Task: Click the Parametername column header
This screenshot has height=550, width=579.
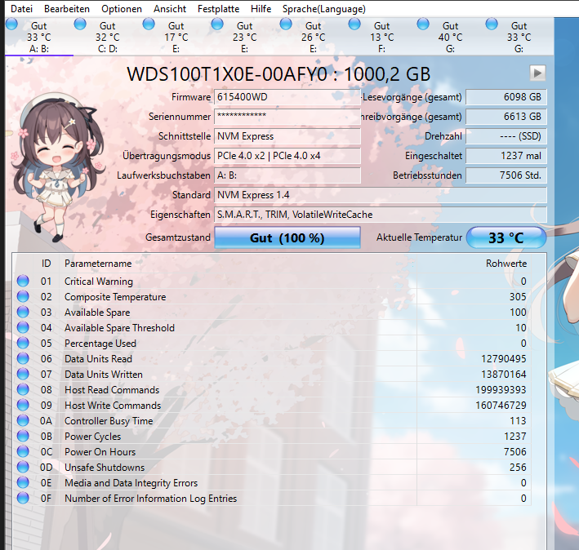Action: pos(98,264)
